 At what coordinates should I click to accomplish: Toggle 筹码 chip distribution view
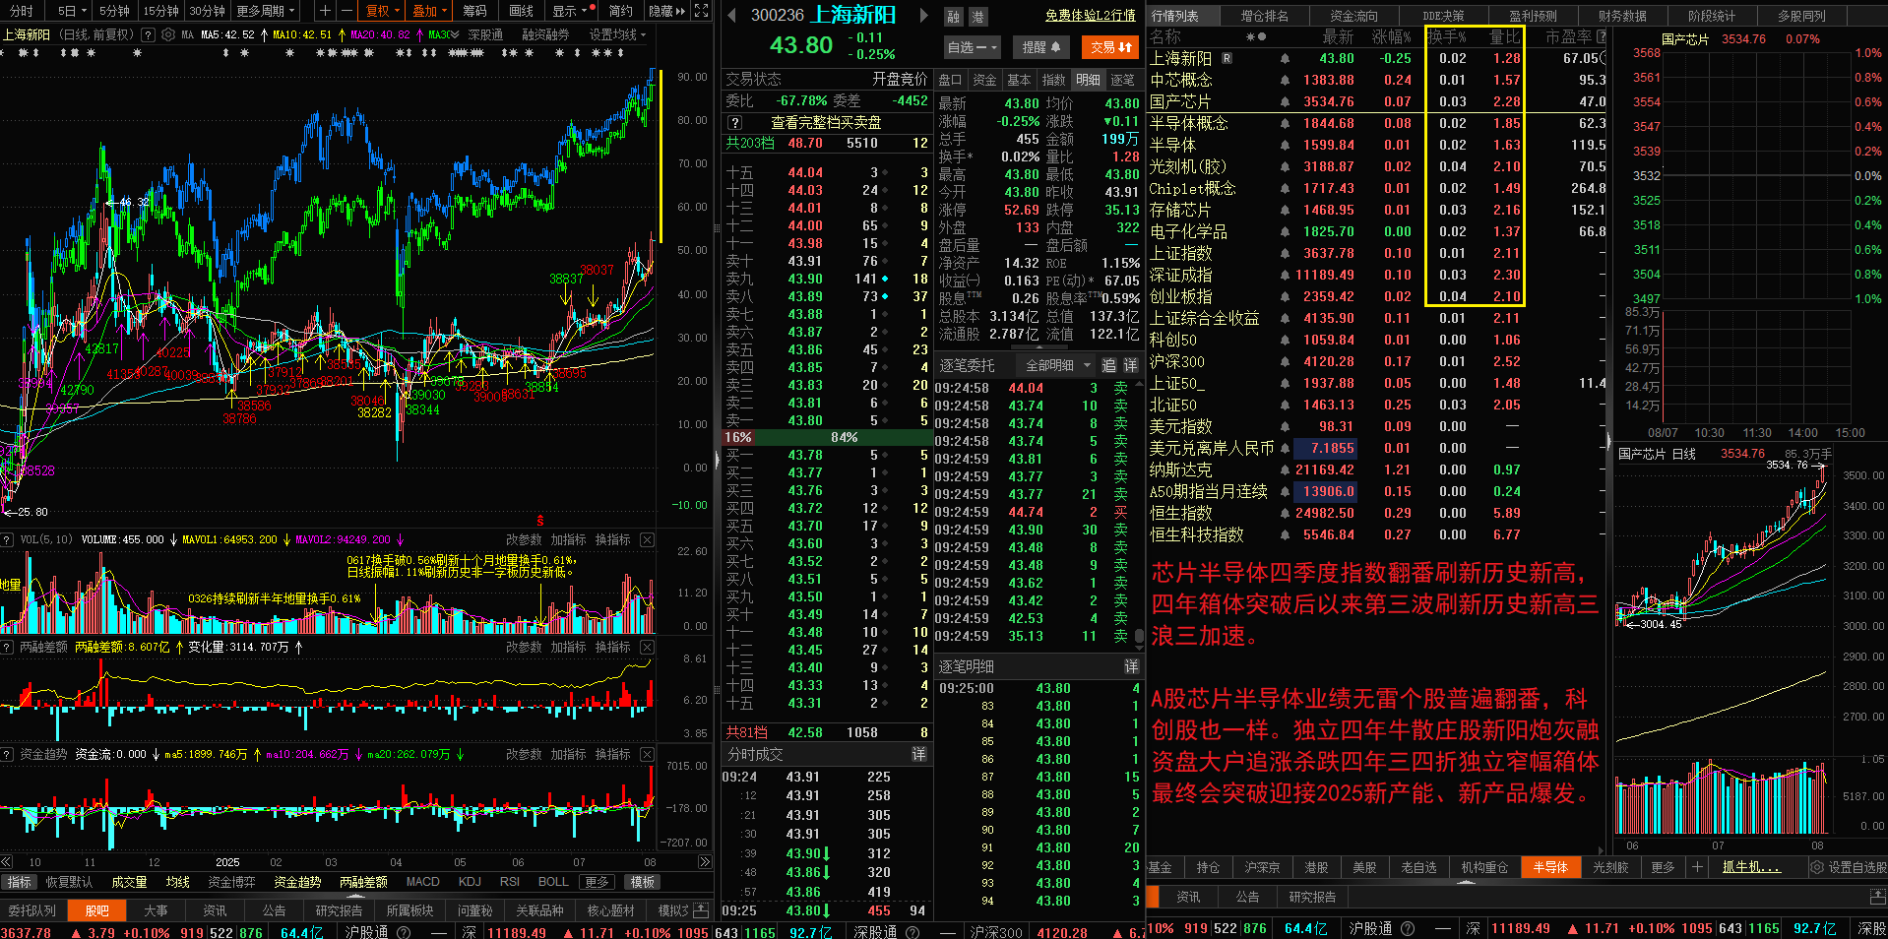[474, 11]
